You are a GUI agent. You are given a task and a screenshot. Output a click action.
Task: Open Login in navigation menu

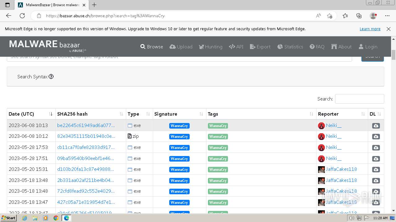pos(368,47)
